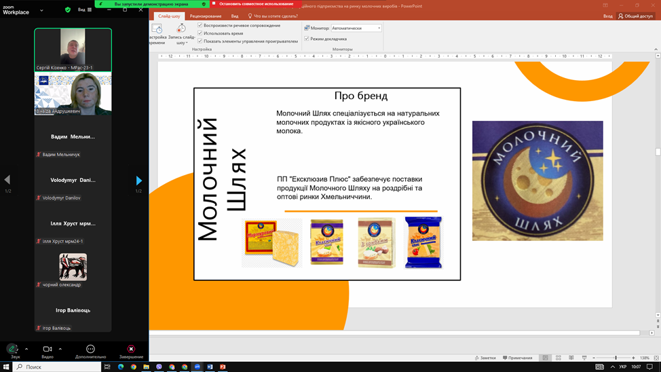Click Остановить совместное использование button
This screenshot has height=372, width=661.
(256, 4)
